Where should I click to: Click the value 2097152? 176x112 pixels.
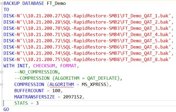(x=73, y=97)
